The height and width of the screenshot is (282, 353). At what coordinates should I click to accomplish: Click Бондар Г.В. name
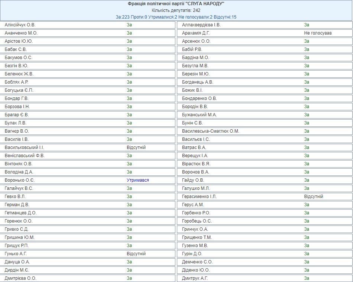[17, 98]
